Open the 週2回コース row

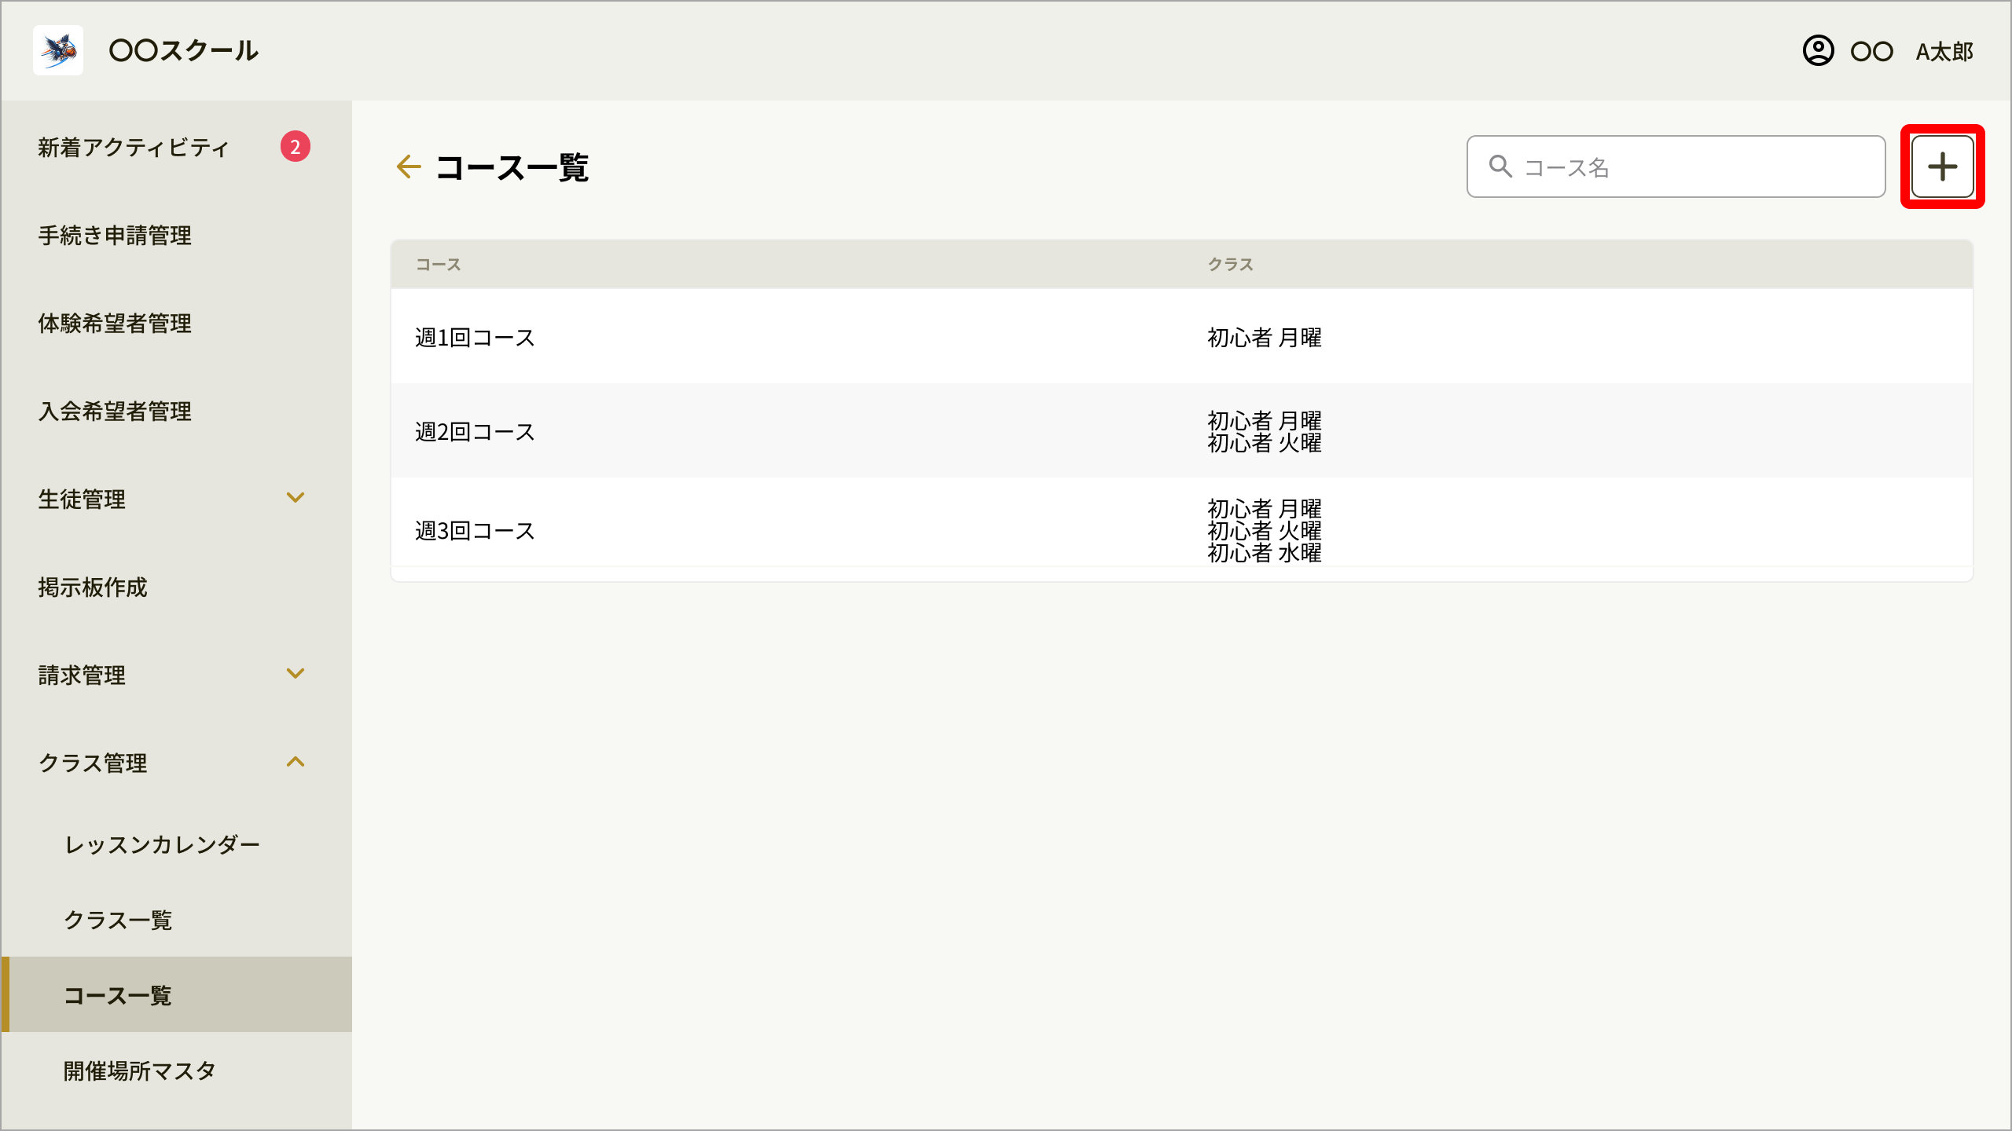1182,431
